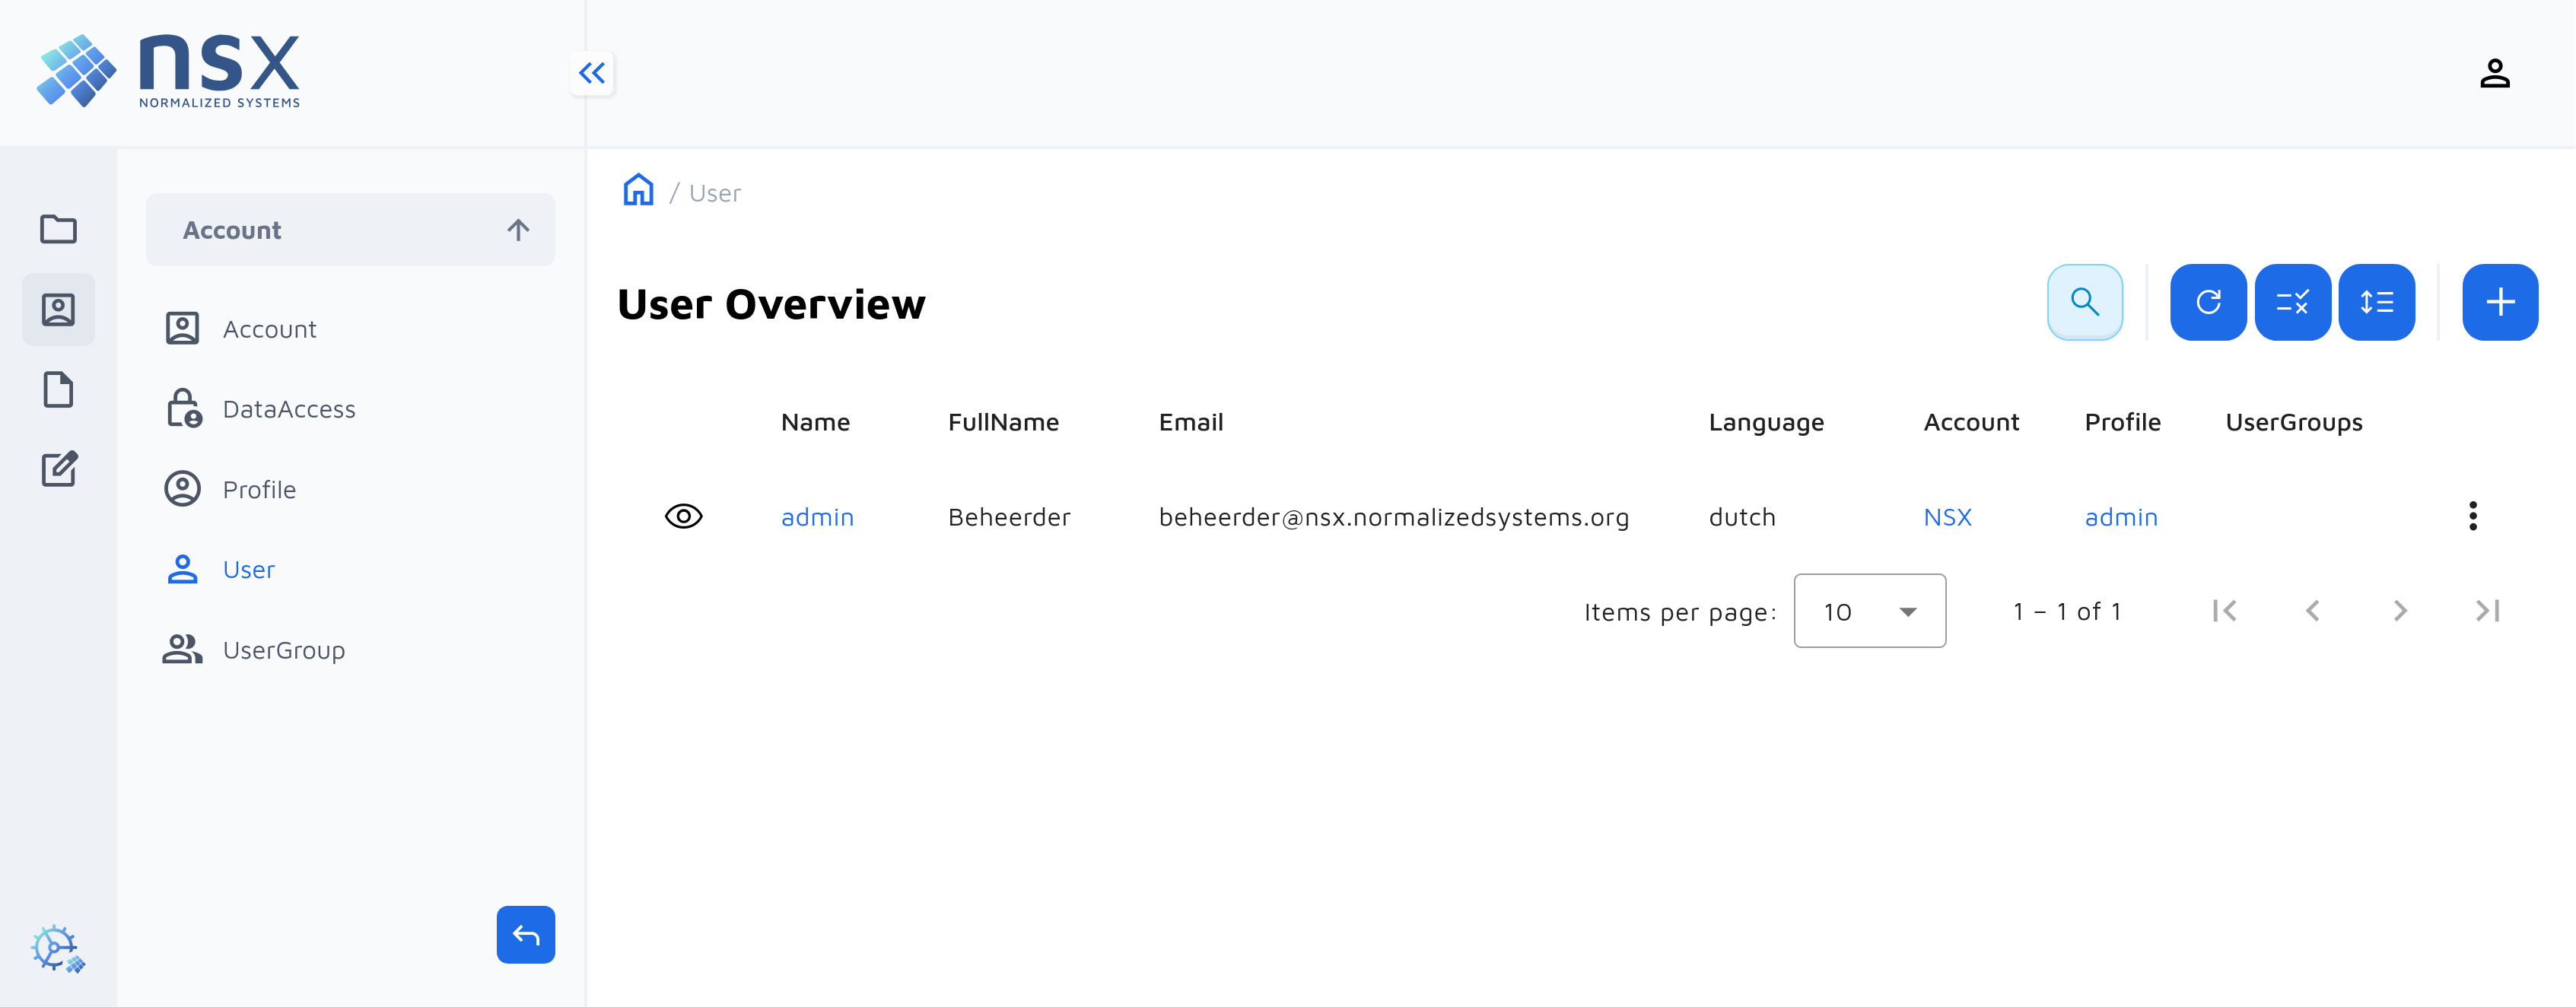
Task: Click the clear filters list button
Action: tap(2292, 302)
